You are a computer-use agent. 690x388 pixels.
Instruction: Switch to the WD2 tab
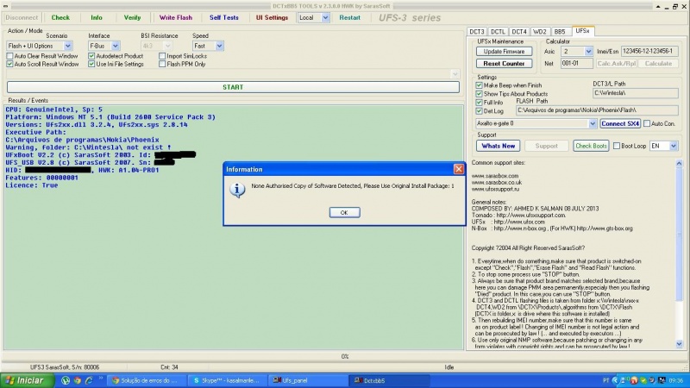tap(540, 32)
